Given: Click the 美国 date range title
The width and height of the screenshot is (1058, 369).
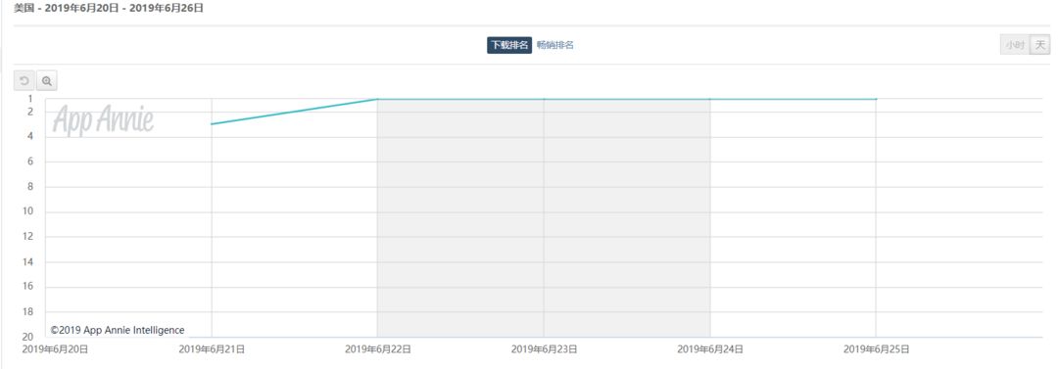Looking at the screenshot, I should 109,9.
